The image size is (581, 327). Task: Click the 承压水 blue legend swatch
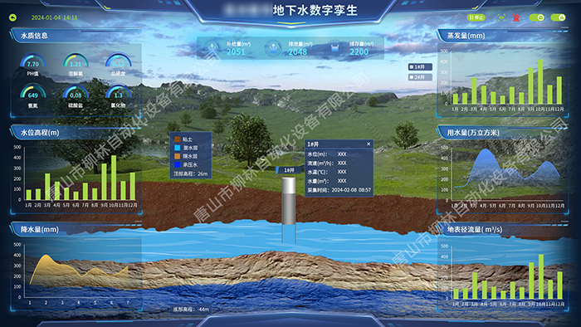[178, 165]
